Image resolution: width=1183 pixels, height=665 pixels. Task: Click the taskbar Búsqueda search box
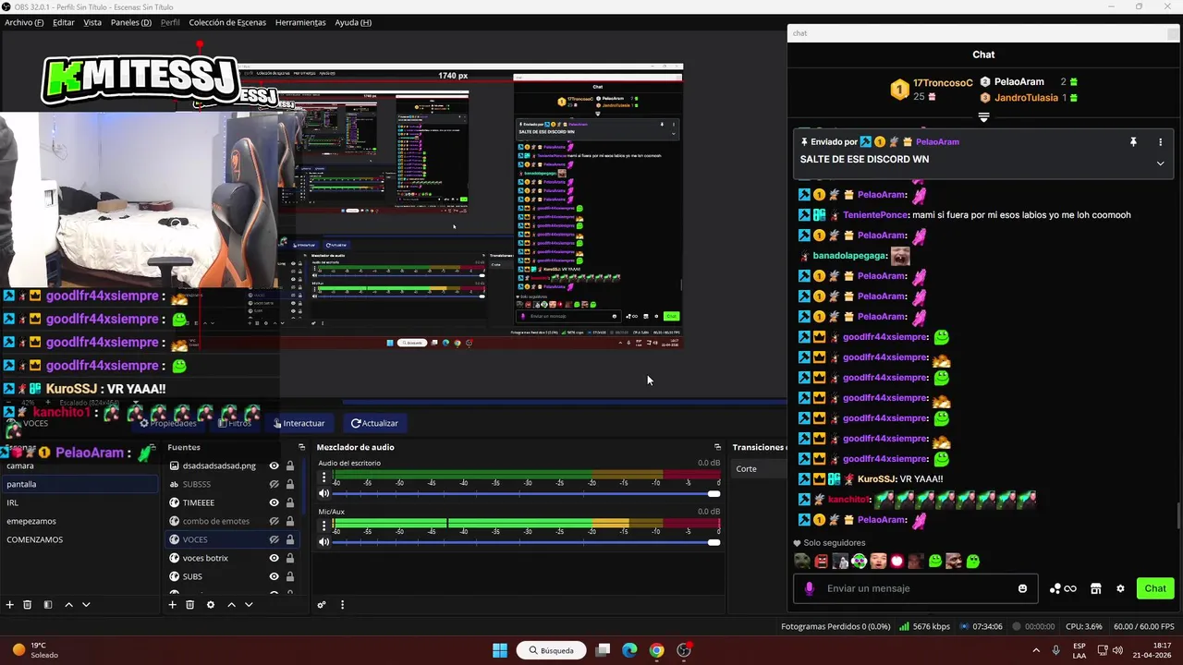[x=551, y=650]
